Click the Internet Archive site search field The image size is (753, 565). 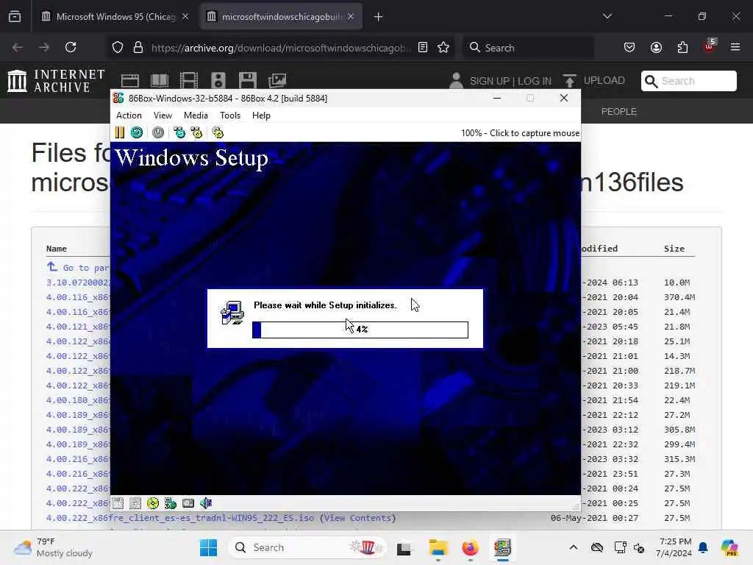click(x=688, y=81)
